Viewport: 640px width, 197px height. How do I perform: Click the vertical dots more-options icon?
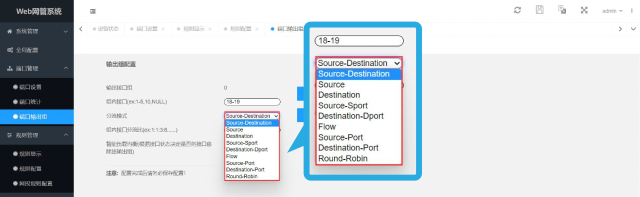(x=632, y=10)
